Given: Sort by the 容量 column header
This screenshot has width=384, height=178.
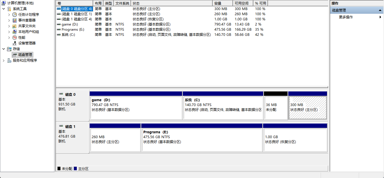Looking at the screenshot, I should (x=223, y=3).
